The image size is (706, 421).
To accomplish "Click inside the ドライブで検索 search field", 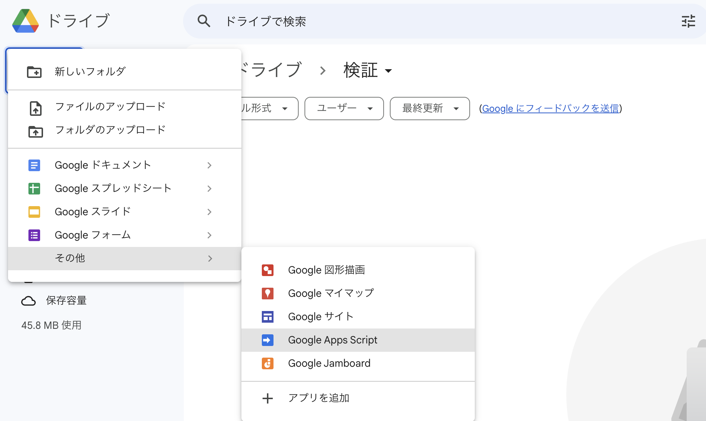I will [328, 21].
